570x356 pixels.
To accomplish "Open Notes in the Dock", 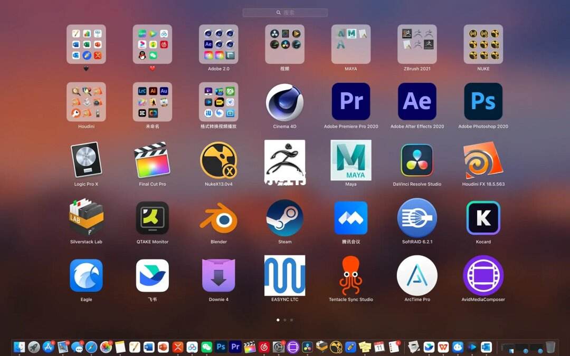I will pyautogui.click(x=120, y=347).
